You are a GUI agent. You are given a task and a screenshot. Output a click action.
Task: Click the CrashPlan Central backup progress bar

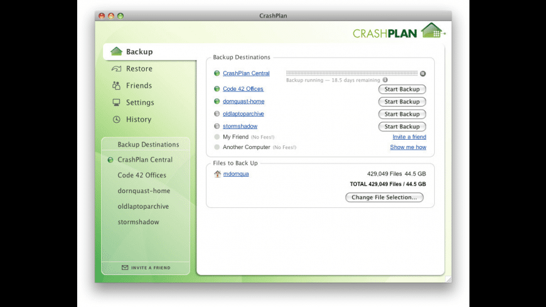(351, 73)
